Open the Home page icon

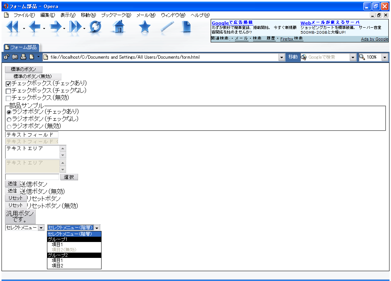(x=119, y=27)
